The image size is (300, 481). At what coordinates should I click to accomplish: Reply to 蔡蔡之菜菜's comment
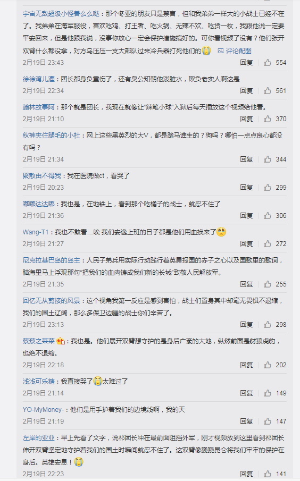(247, 365)
